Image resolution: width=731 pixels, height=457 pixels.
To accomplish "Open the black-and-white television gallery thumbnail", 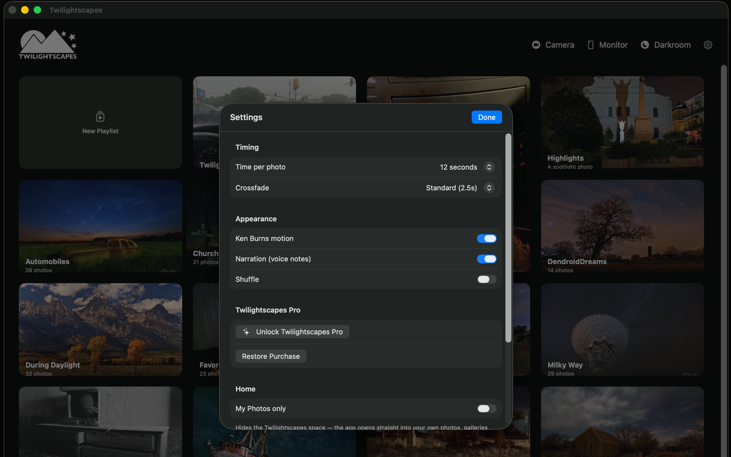I will 100,422.
